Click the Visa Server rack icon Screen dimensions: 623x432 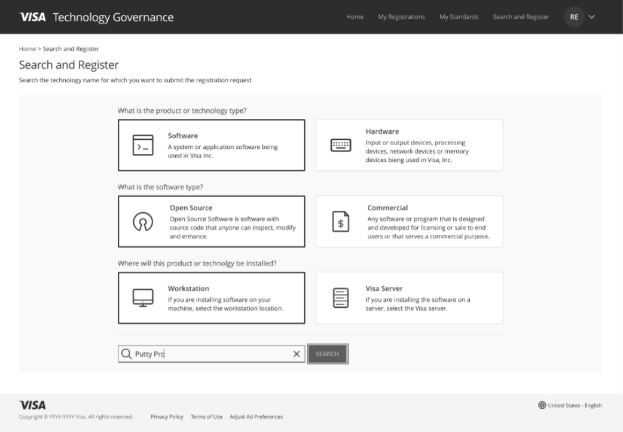pos(341,298)
